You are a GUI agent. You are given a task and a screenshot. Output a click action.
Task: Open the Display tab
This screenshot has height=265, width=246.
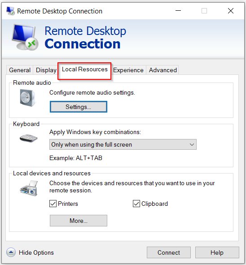point(46,70)
